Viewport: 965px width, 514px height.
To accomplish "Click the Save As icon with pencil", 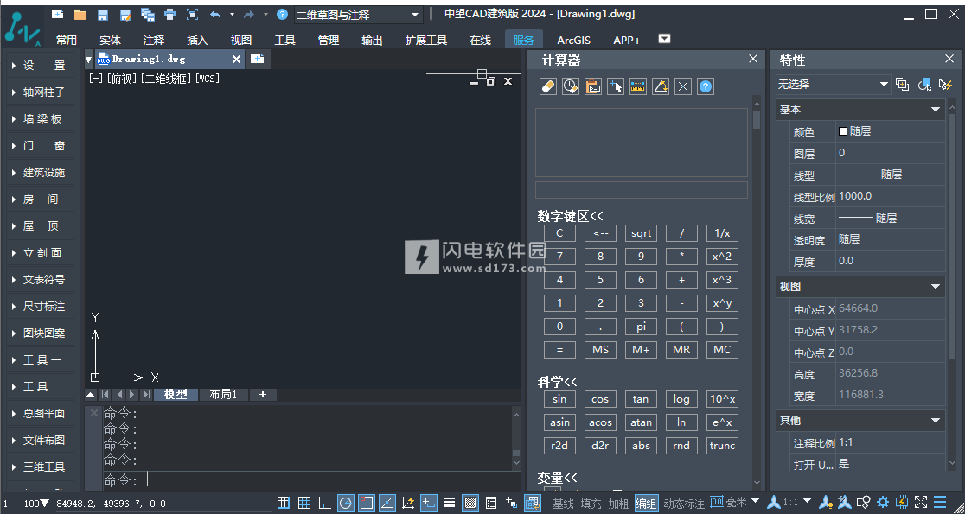I will (125, 14).
